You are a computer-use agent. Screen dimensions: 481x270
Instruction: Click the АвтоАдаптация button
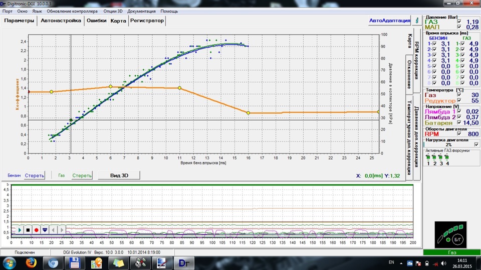[390, 20]
